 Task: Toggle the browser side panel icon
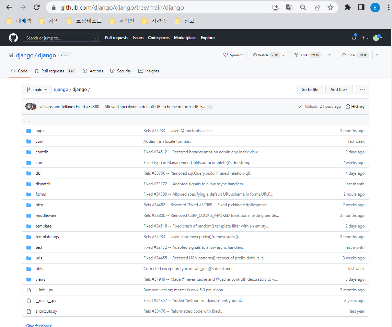pyautogui.click(x=361, y=8)
